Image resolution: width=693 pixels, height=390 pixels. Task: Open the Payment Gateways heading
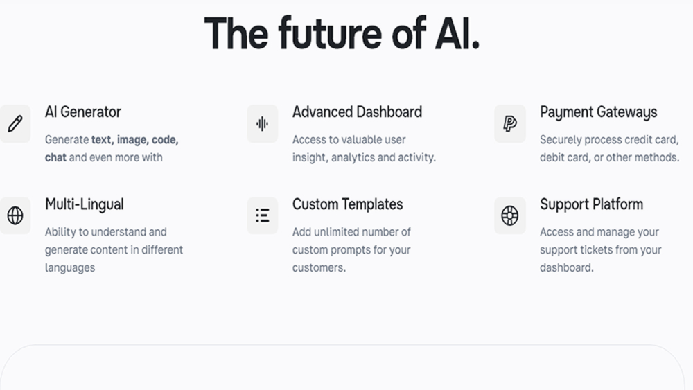[598, 112]
